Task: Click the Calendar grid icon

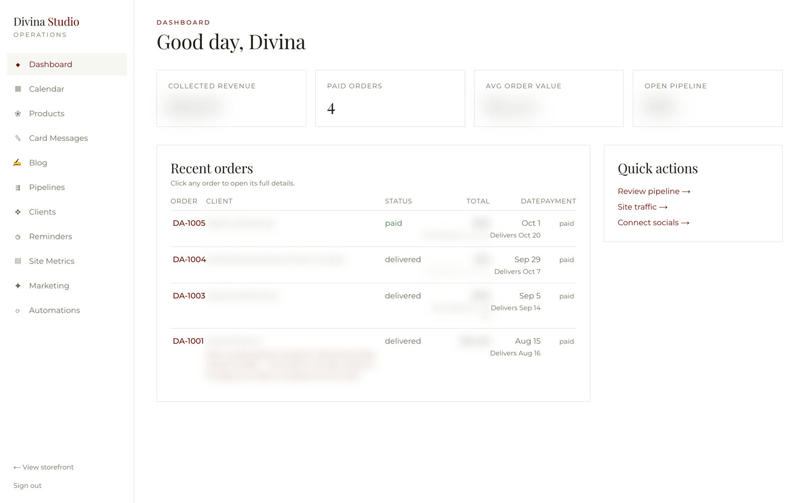Action: click(18, 89)
